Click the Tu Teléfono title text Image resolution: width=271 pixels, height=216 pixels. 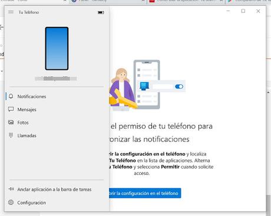pos(29,12)
